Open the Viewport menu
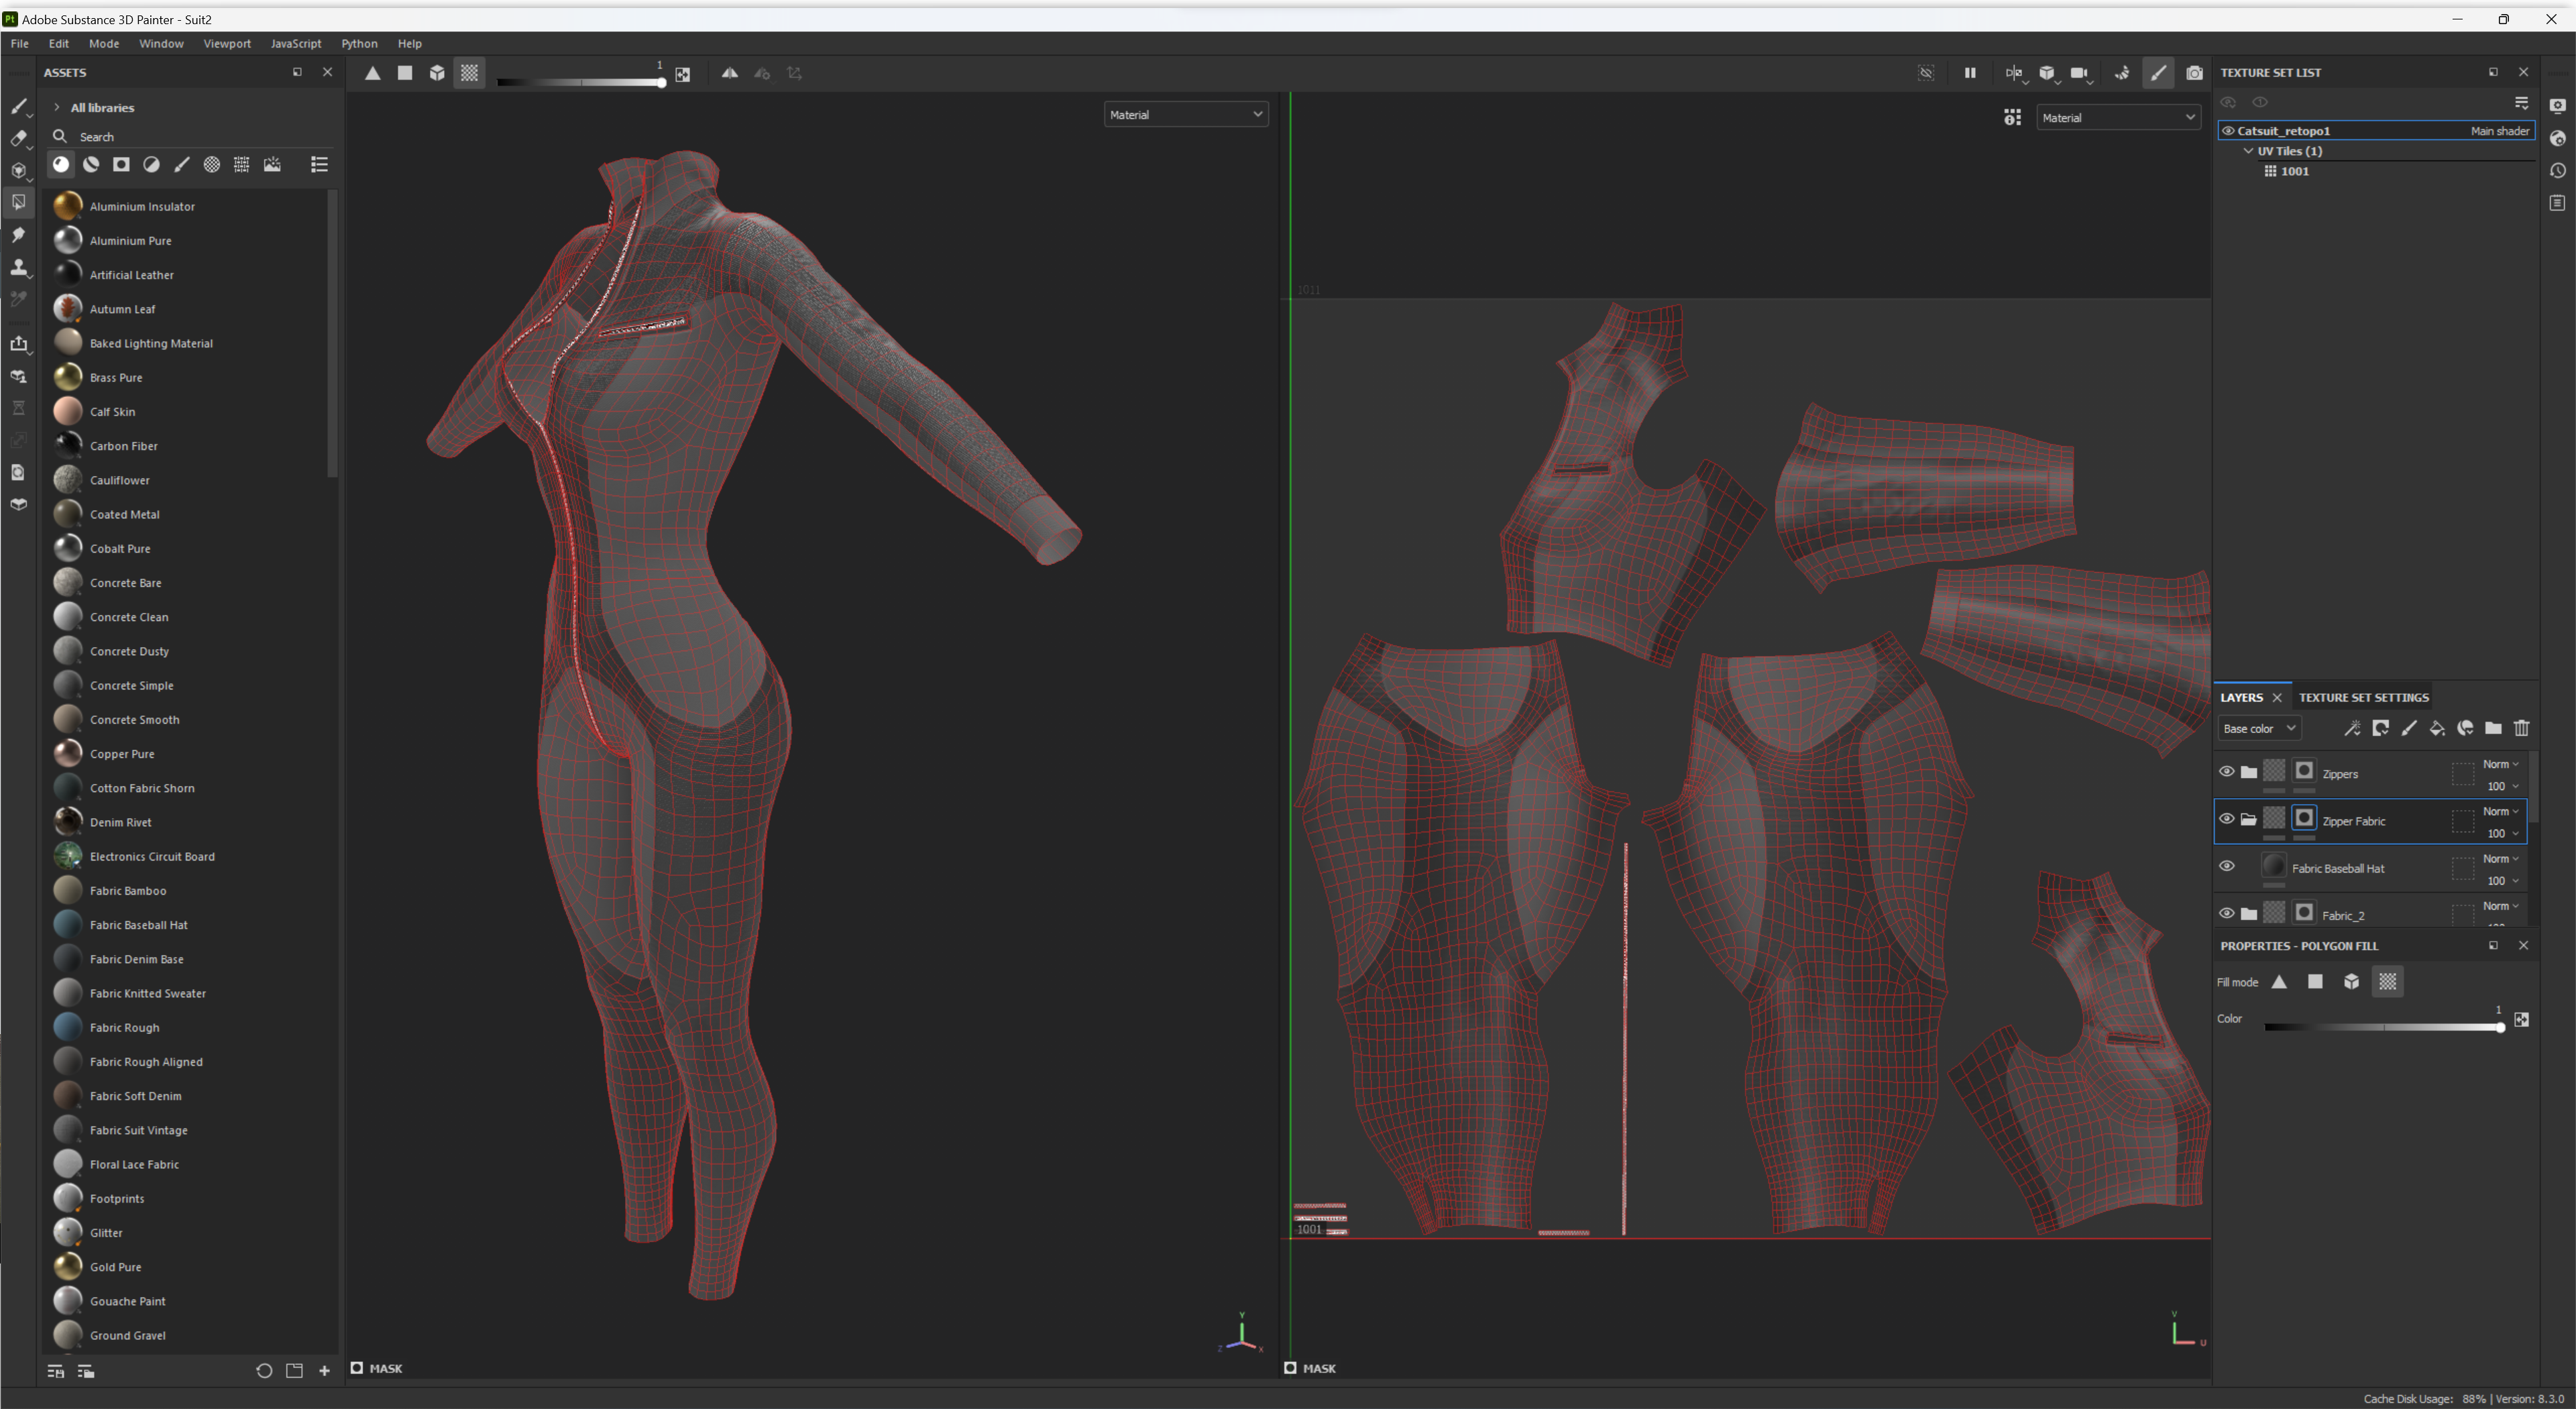 (x=227, y=44)
